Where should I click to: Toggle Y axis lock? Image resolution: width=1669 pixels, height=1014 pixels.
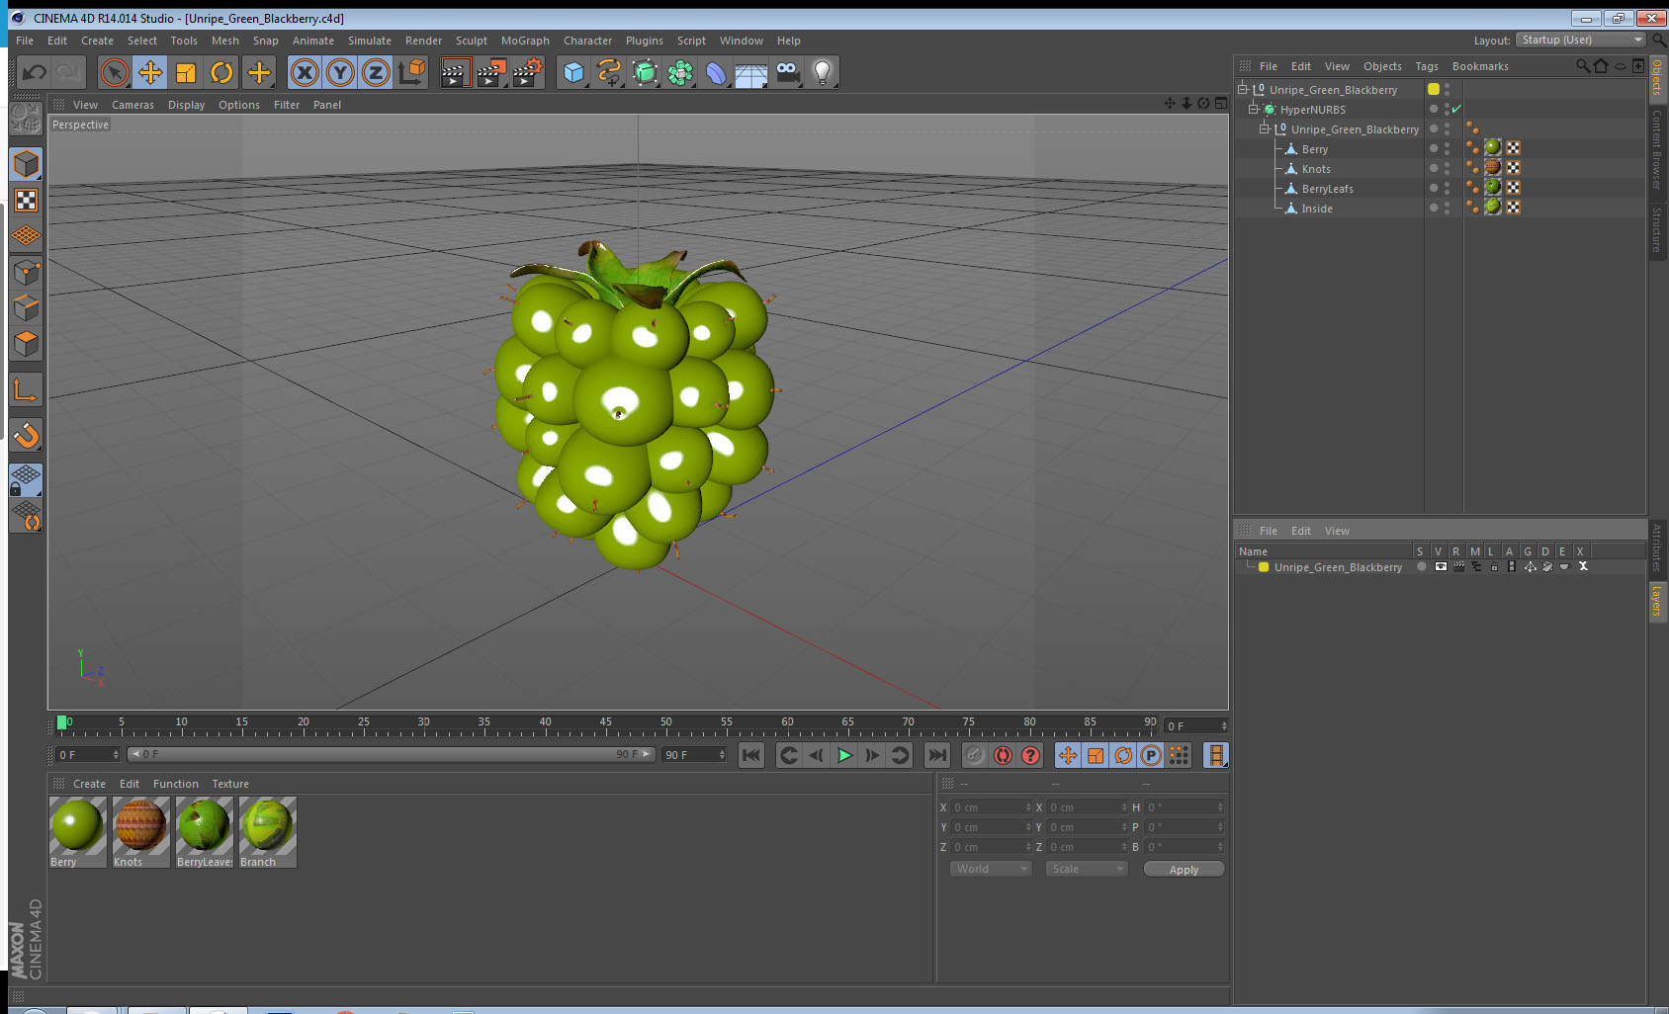tap(340, 72)
